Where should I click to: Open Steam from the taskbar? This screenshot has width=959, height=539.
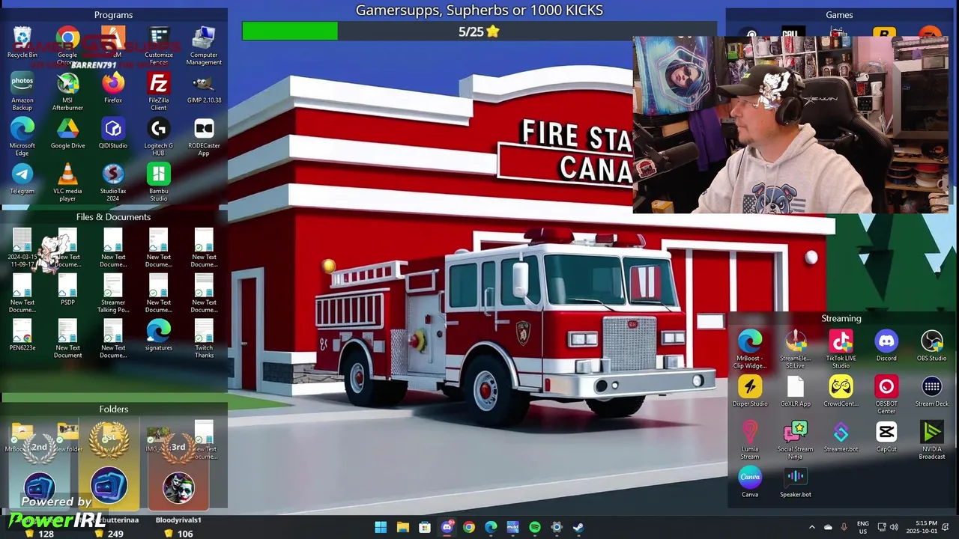pos(578,527)
